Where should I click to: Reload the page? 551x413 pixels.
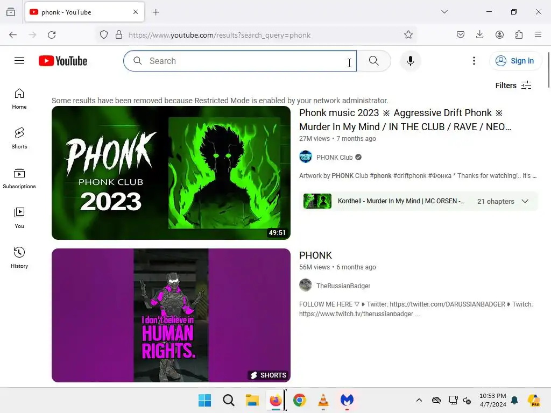(52, 35)
